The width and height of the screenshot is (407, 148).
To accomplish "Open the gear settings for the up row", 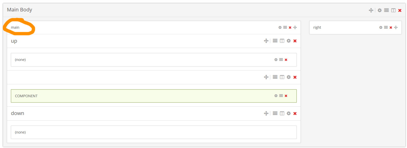I will pyautogui.click(x=289, y=41).
